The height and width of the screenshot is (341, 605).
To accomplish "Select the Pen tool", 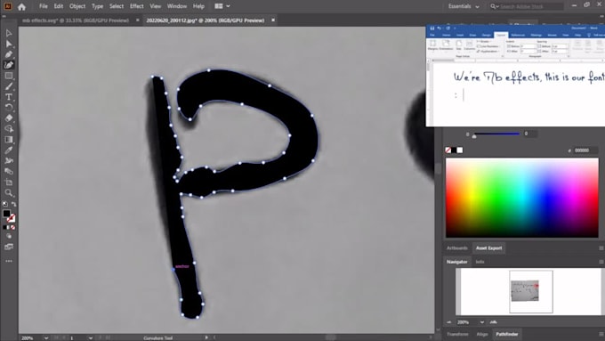I will coord(9,54).
